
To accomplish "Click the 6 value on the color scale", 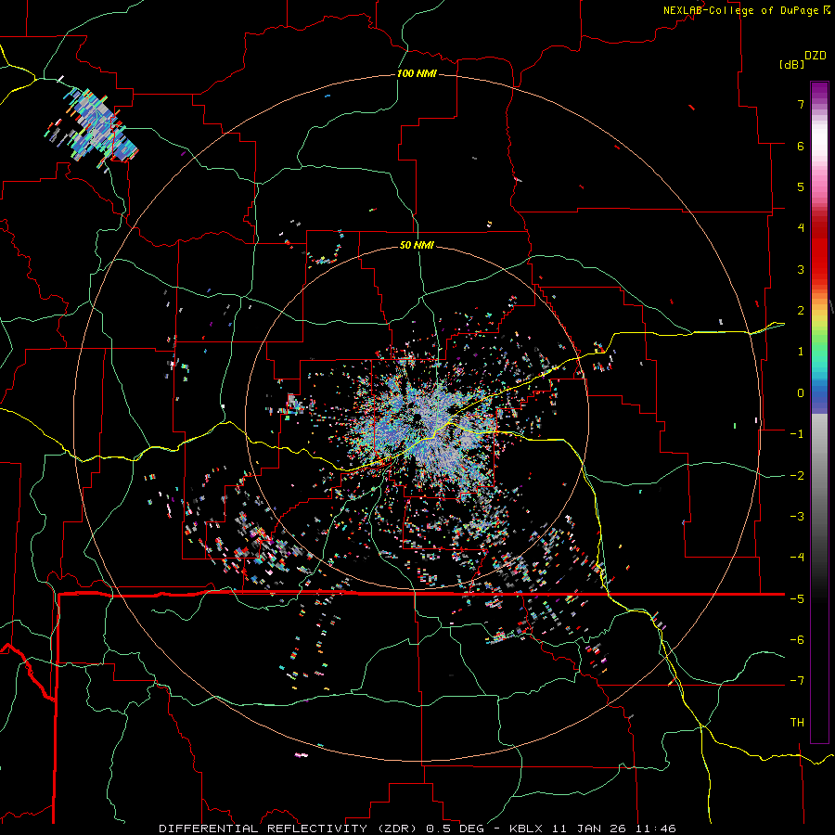I will click(801, 146).
